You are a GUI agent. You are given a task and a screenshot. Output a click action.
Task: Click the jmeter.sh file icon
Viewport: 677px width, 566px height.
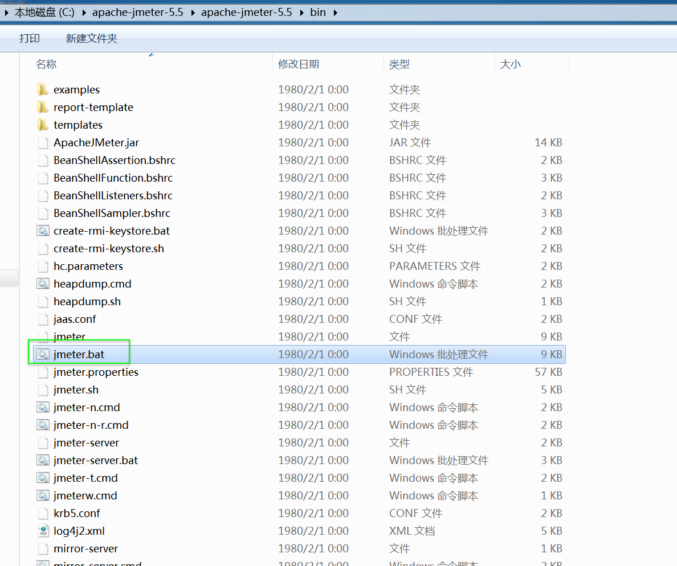point(43,390)
